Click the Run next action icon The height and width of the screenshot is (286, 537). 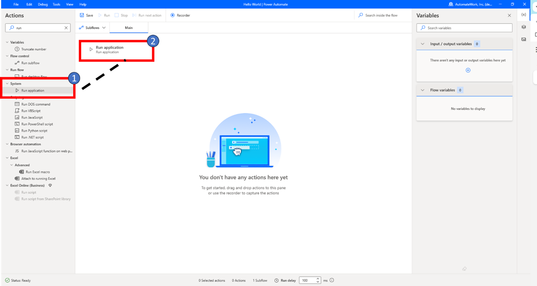pyautogui.click(x=134, y=15)
